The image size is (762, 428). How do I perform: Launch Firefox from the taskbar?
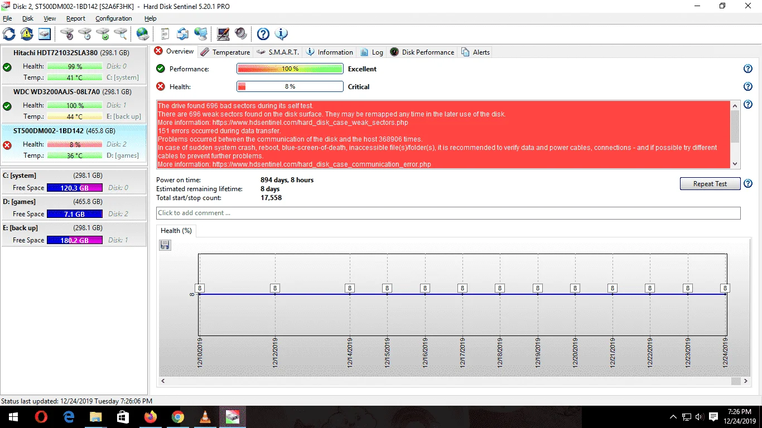pyautogui.click(x=151, y=417)
